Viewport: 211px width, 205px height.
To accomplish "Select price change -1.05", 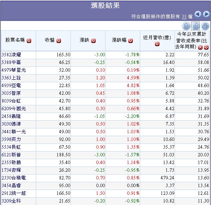I will tap(100, 116).
